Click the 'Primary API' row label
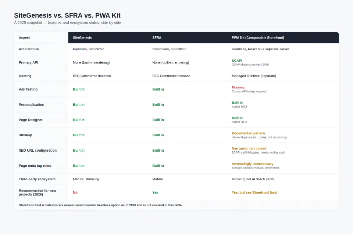Screen dimensions: 353x235 point(28,62)
